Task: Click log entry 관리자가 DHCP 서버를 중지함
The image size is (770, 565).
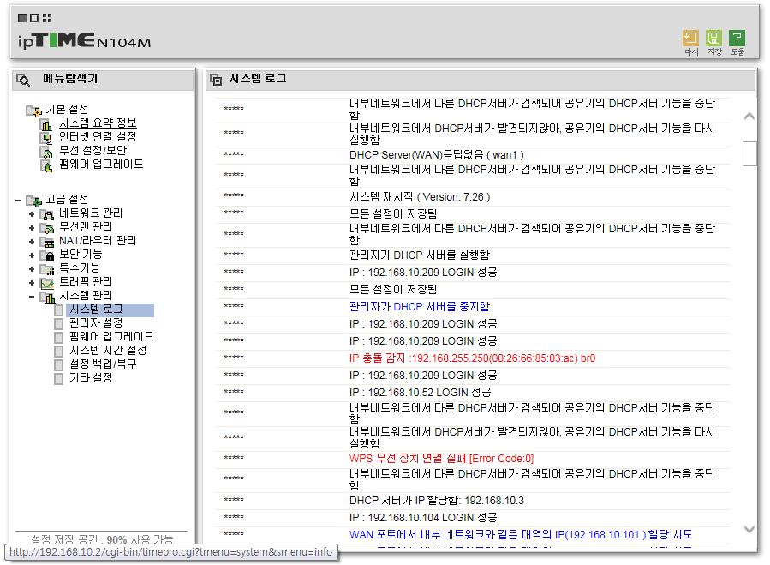Action: click(420, 307)
